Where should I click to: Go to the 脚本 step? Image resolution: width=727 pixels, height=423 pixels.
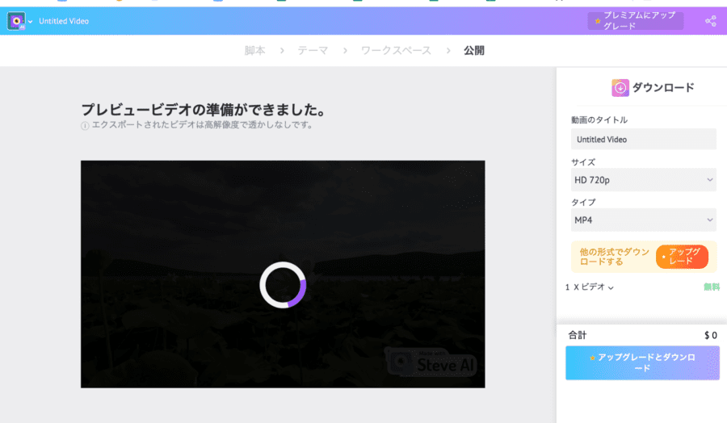click(254, 51)
